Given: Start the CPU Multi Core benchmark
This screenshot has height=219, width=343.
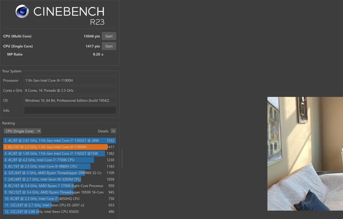Looking at the screenshot, I should click(x=109, y=36).
